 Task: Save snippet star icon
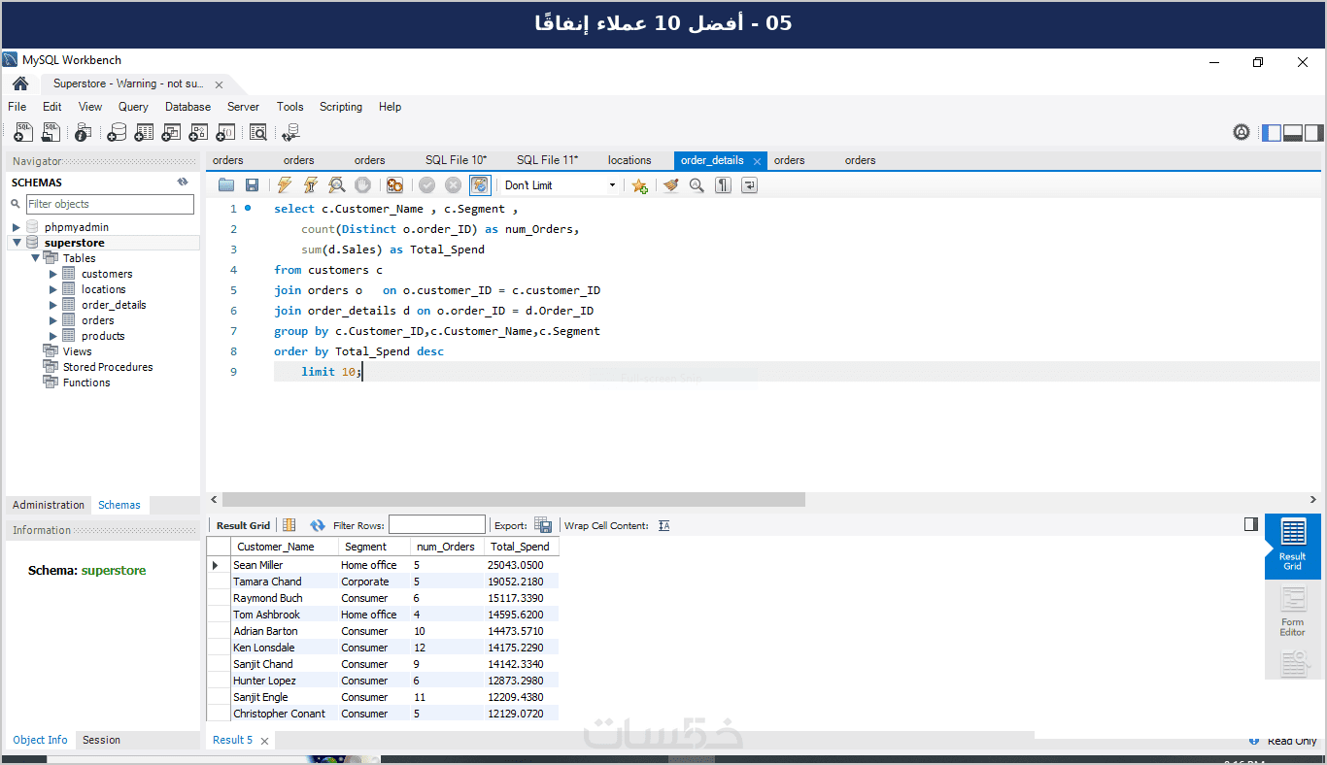[639, 184]
